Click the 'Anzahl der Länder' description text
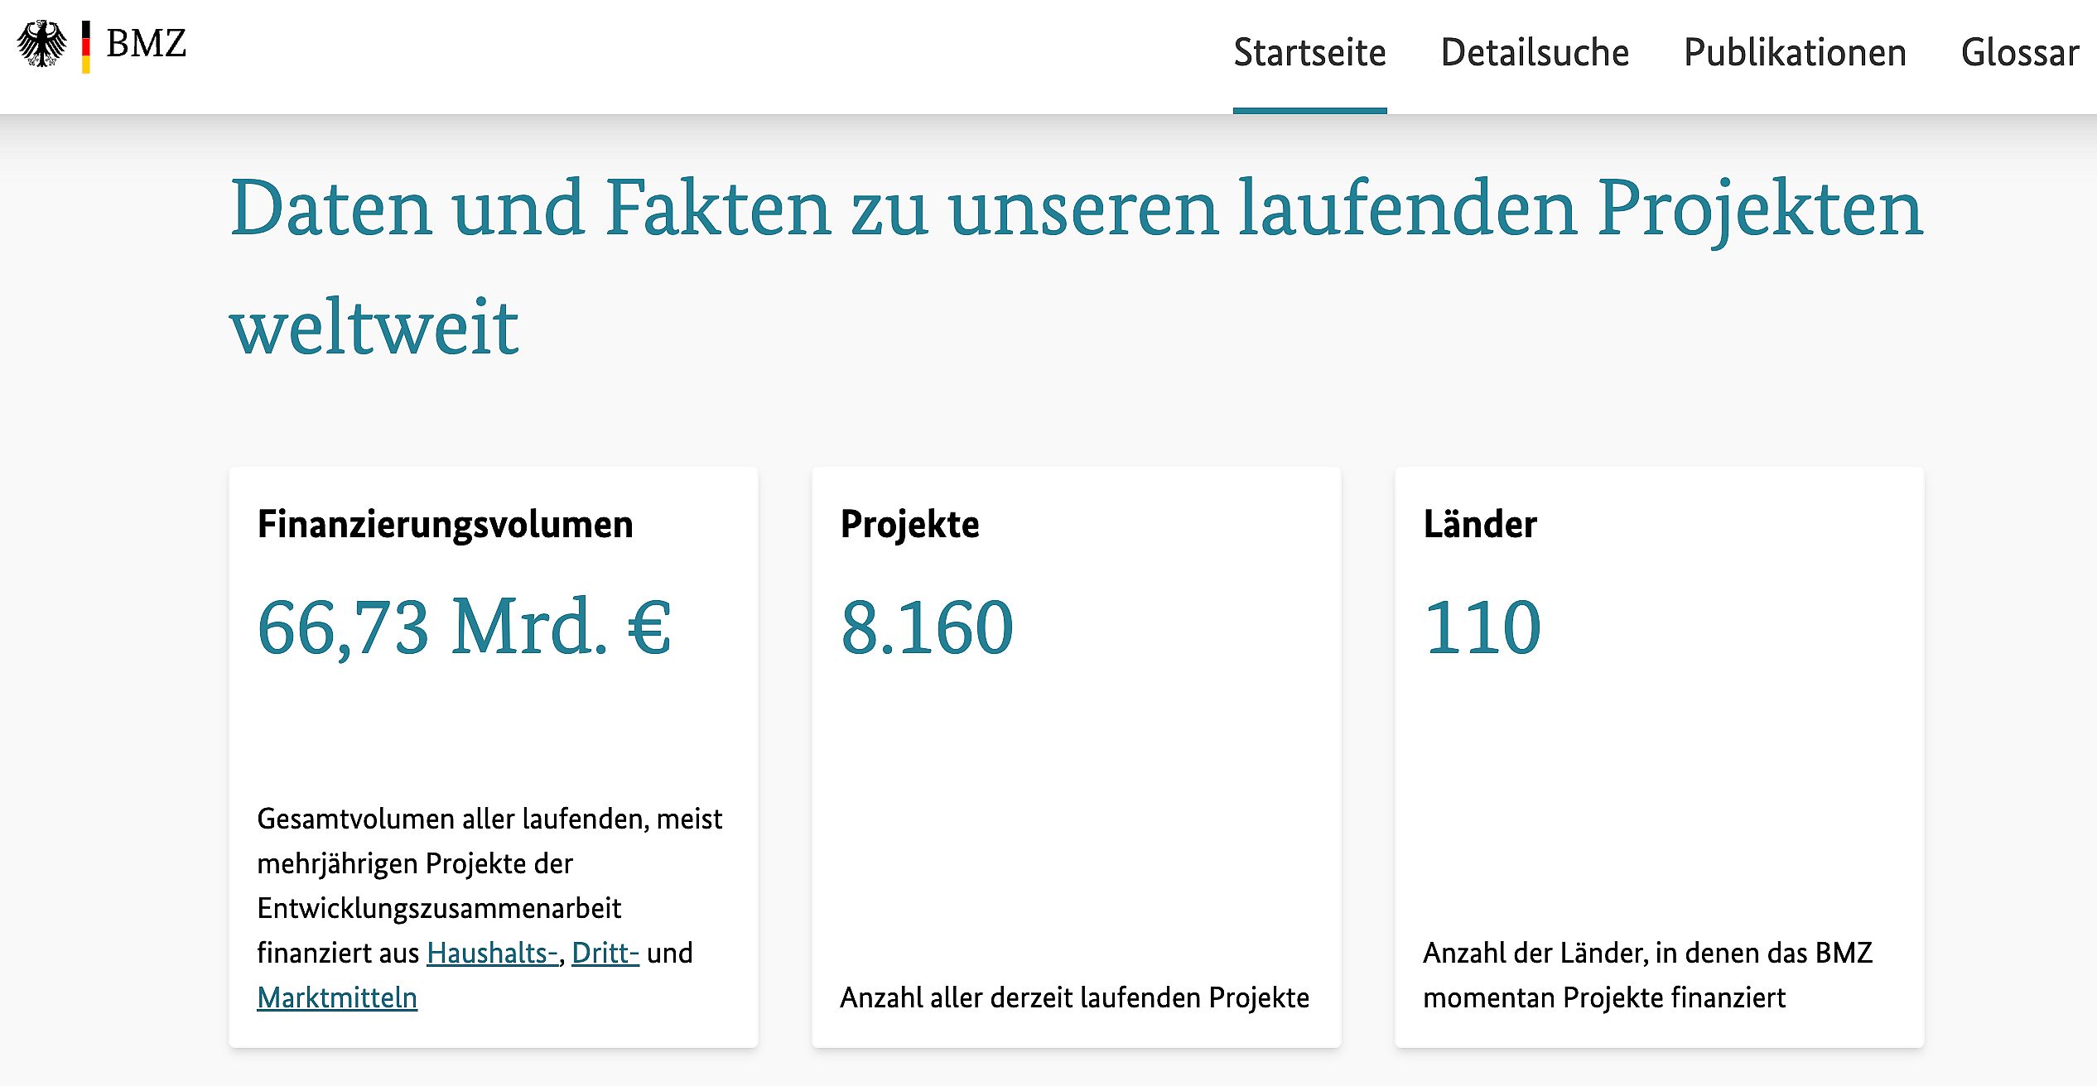The image size is (2097, 1086). (x=1647, y=975)
